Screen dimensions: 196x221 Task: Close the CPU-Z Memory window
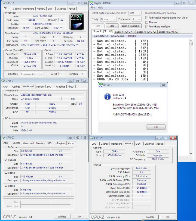pos(173,138)
